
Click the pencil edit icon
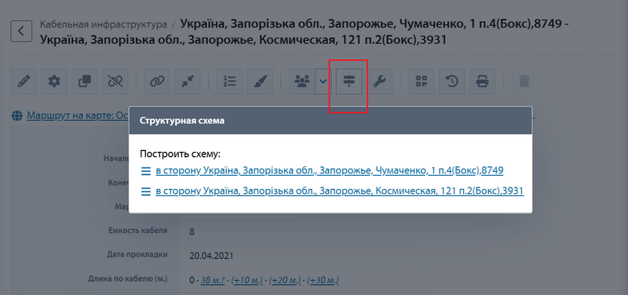click(x=24, y=82)
